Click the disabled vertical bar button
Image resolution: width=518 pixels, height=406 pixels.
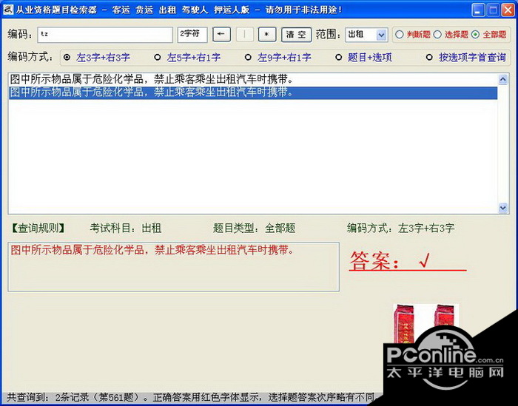[245, 34]
